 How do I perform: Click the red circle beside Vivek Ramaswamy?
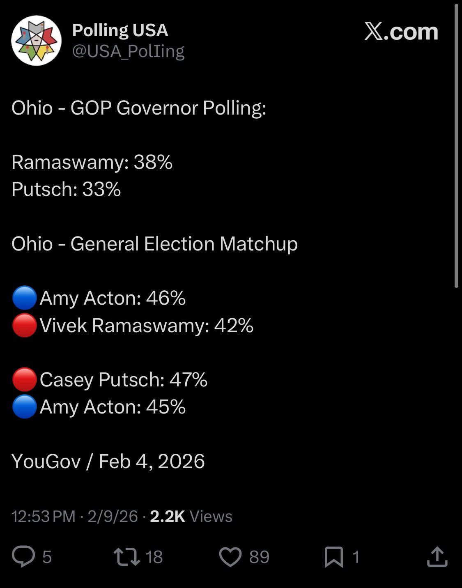[x=25, y=325]
